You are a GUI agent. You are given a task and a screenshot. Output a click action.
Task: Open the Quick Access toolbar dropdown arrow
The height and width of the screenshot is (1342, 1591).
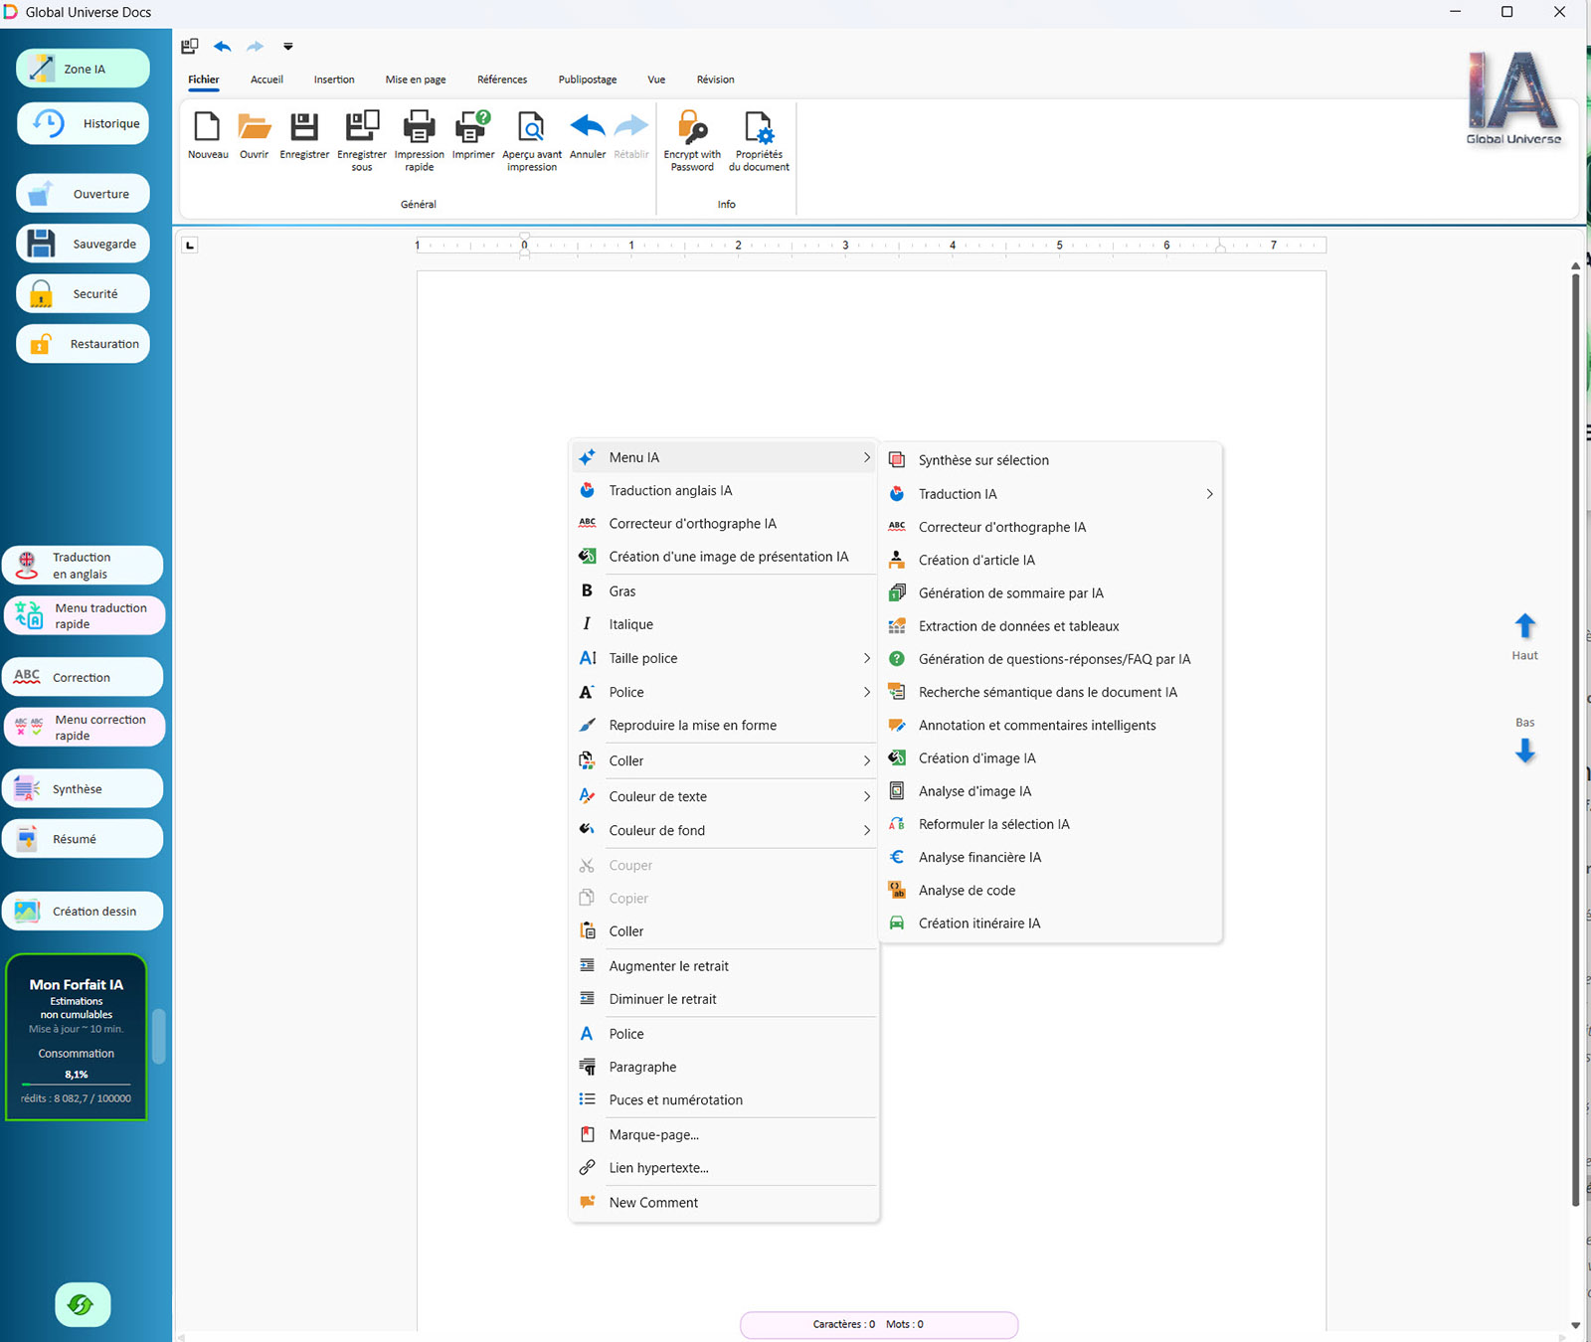288,47
